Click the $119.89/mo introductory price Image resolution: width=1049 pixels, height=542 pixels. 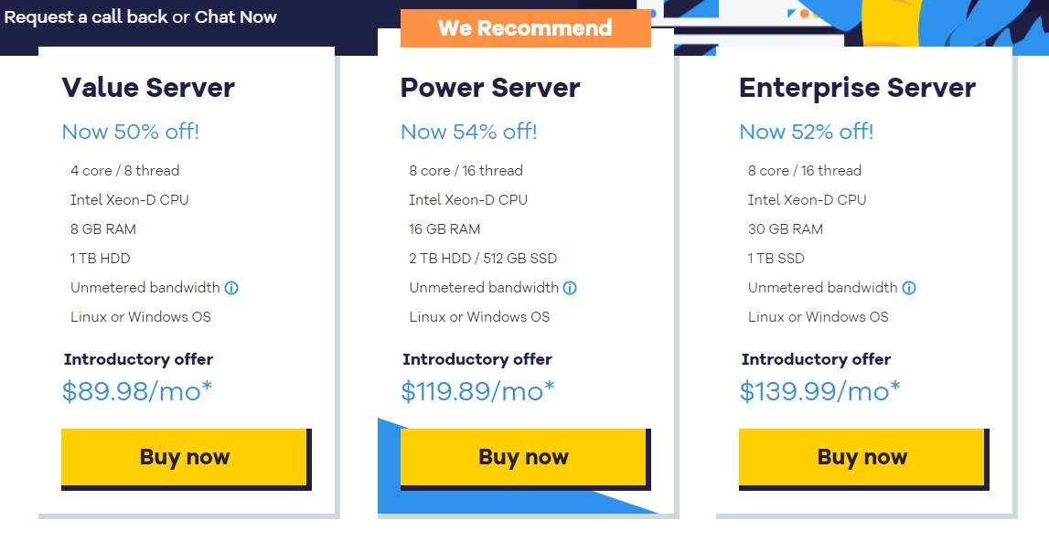coord(476,391)
